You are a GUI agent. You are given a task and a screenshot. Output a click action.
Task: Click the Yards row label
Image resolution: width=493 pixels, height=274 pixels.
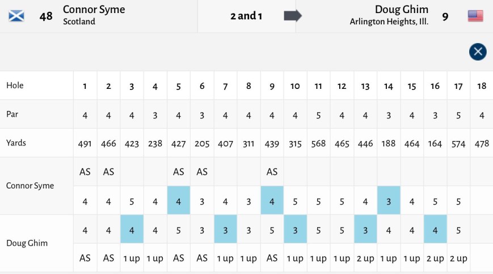click(16, 143)
